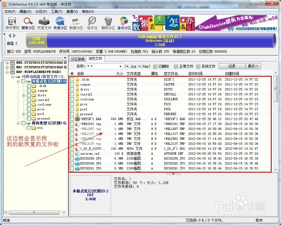281x225 pixels.
Task: Toggle the 正常文件 normal files checkbox
Action: (176, 67)
